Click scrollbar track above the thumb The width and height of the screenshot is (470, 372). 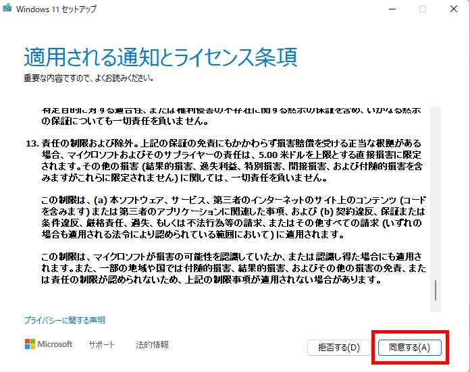coord(436,192)
